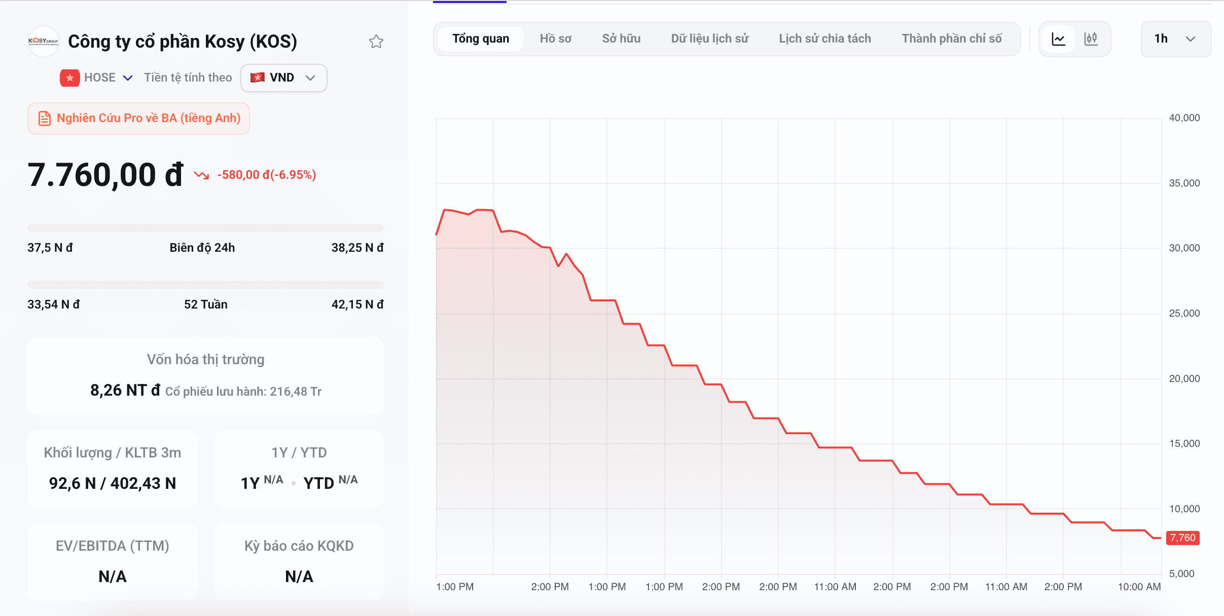Click the company name Kosy (KOS) heading
This screenshot has height=616, width=1224.
pos(183,42)
